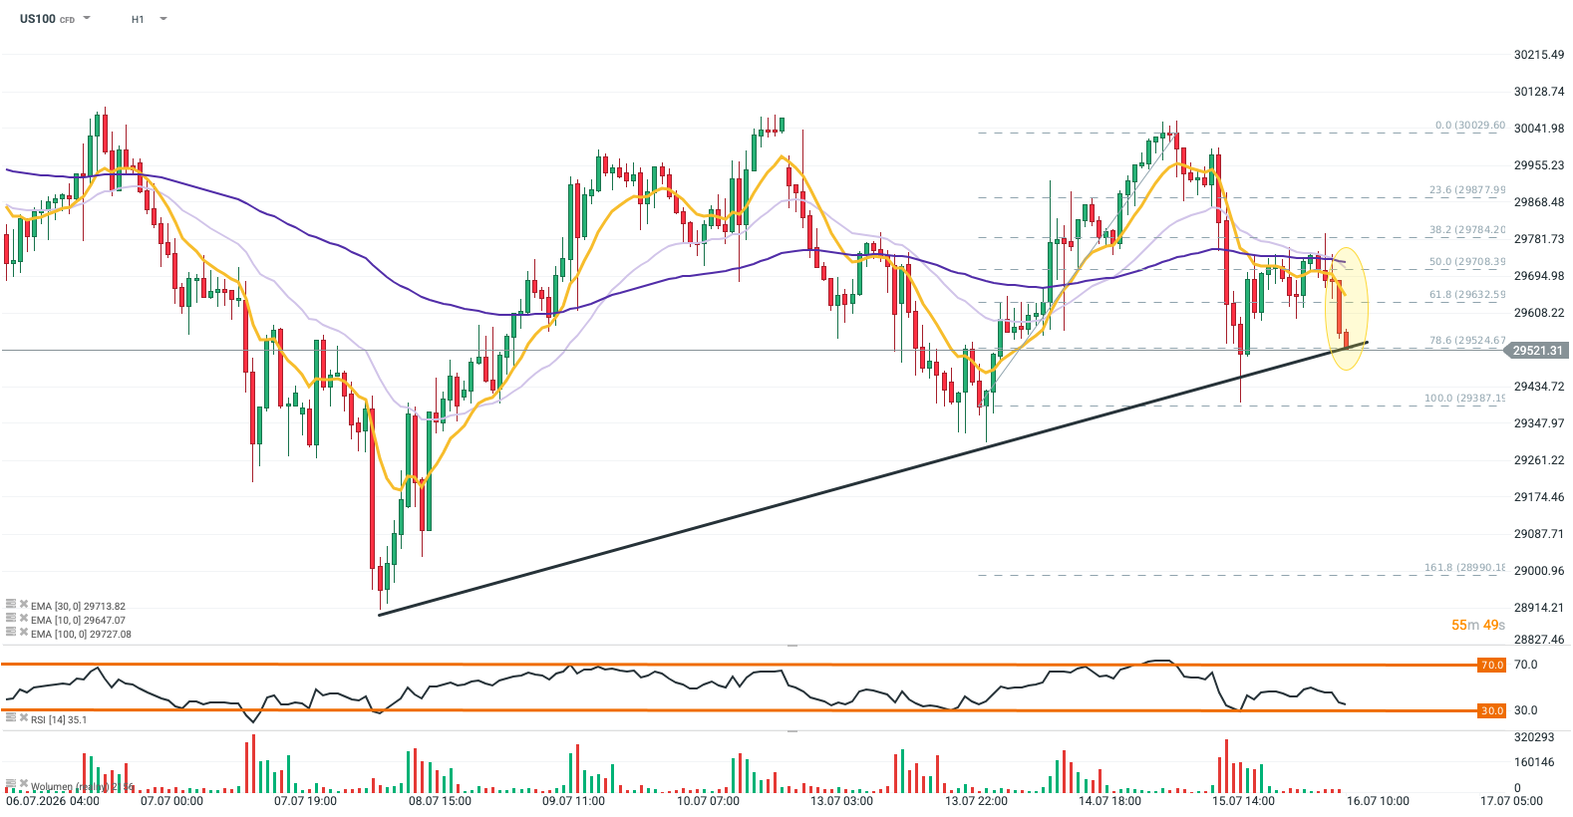Image resolution: width=1573 pixels, height=817 pixels.
Task: Select the yellow highlighted ellipse drawing
Action: coord(1347,309)
